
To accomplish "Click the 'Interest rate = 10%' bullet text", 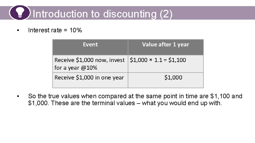I will point(55,30).
